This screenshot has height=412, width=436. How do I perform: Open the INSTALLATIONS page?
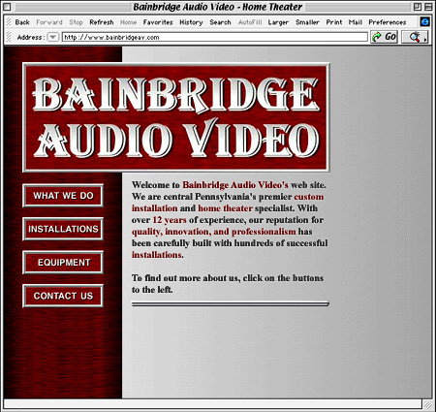(x=63, y=229)
